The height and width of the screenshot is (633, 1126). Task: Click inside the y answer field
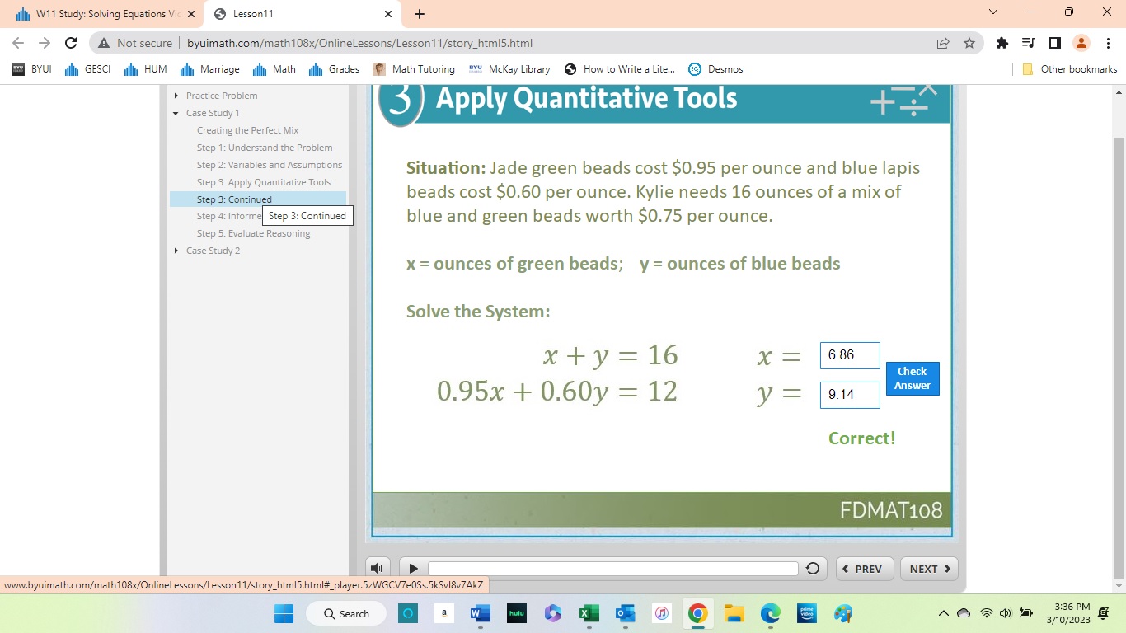tap(849, 395)
